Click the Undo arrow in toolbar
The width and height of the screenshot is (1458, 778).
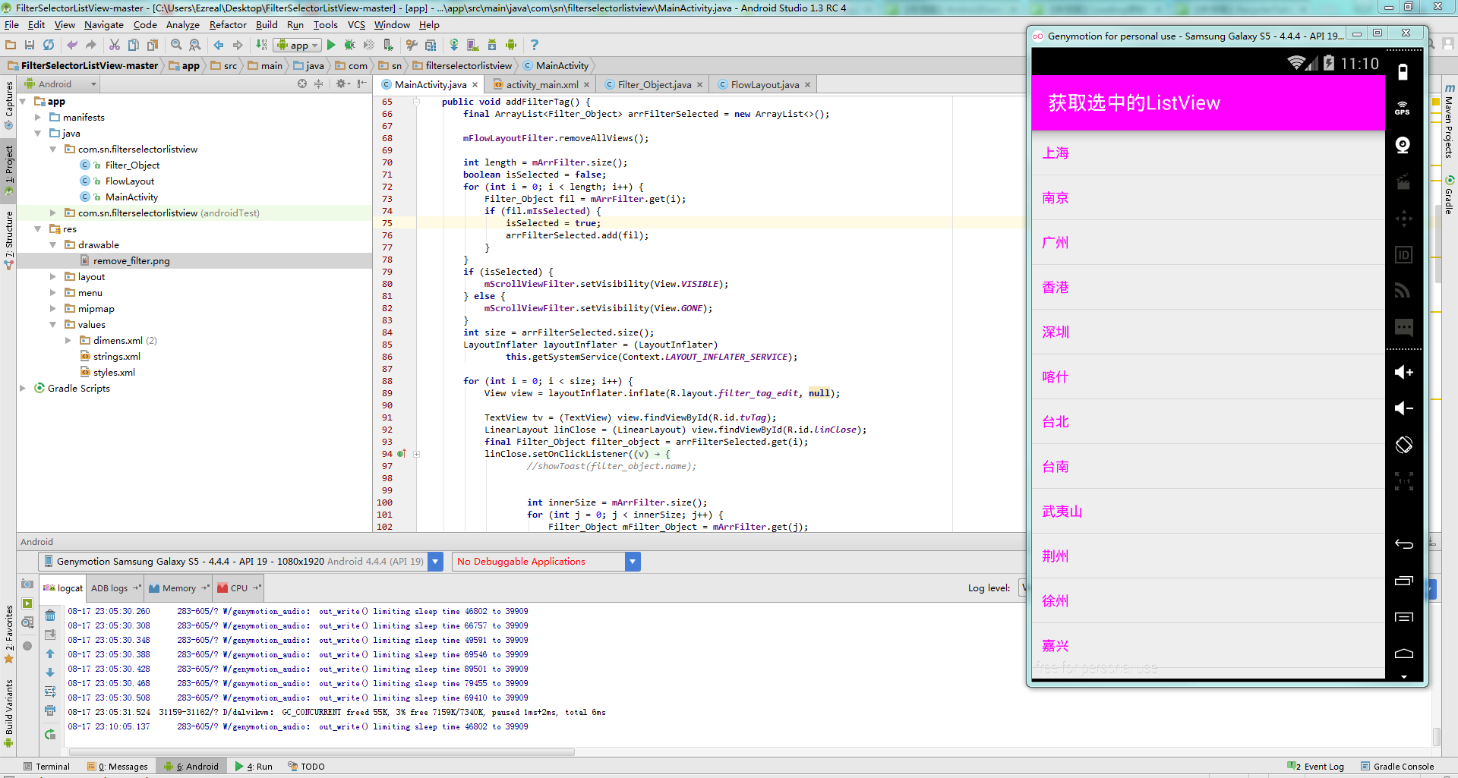(72, 45)
